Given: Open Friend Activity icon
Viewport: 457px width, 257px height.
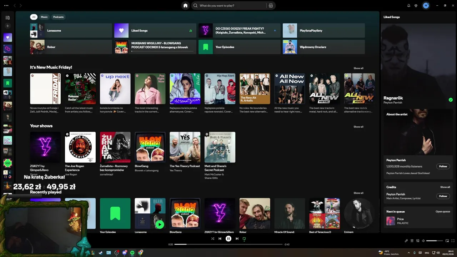Looking at the screenshot, I should pos(416,5).
